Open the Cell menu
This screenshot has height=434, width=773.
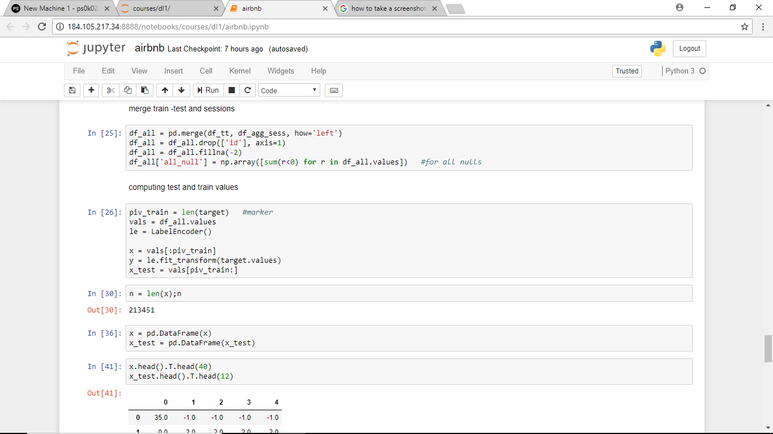click(x=206, y=71)
